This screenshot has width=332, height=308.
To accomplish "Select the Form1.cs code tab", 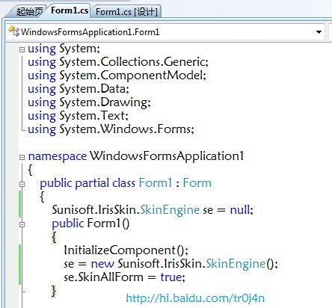I will point(70,10).
